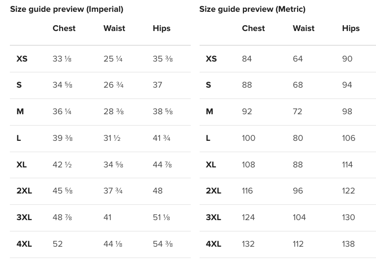Click the M row label in Imperial table

20,111
